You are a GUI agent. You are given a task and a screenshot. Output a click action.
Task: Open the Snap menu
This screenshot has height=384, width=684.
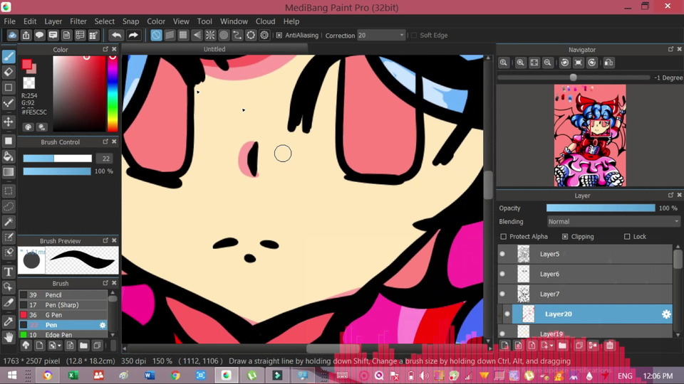[x=130, y=21]
